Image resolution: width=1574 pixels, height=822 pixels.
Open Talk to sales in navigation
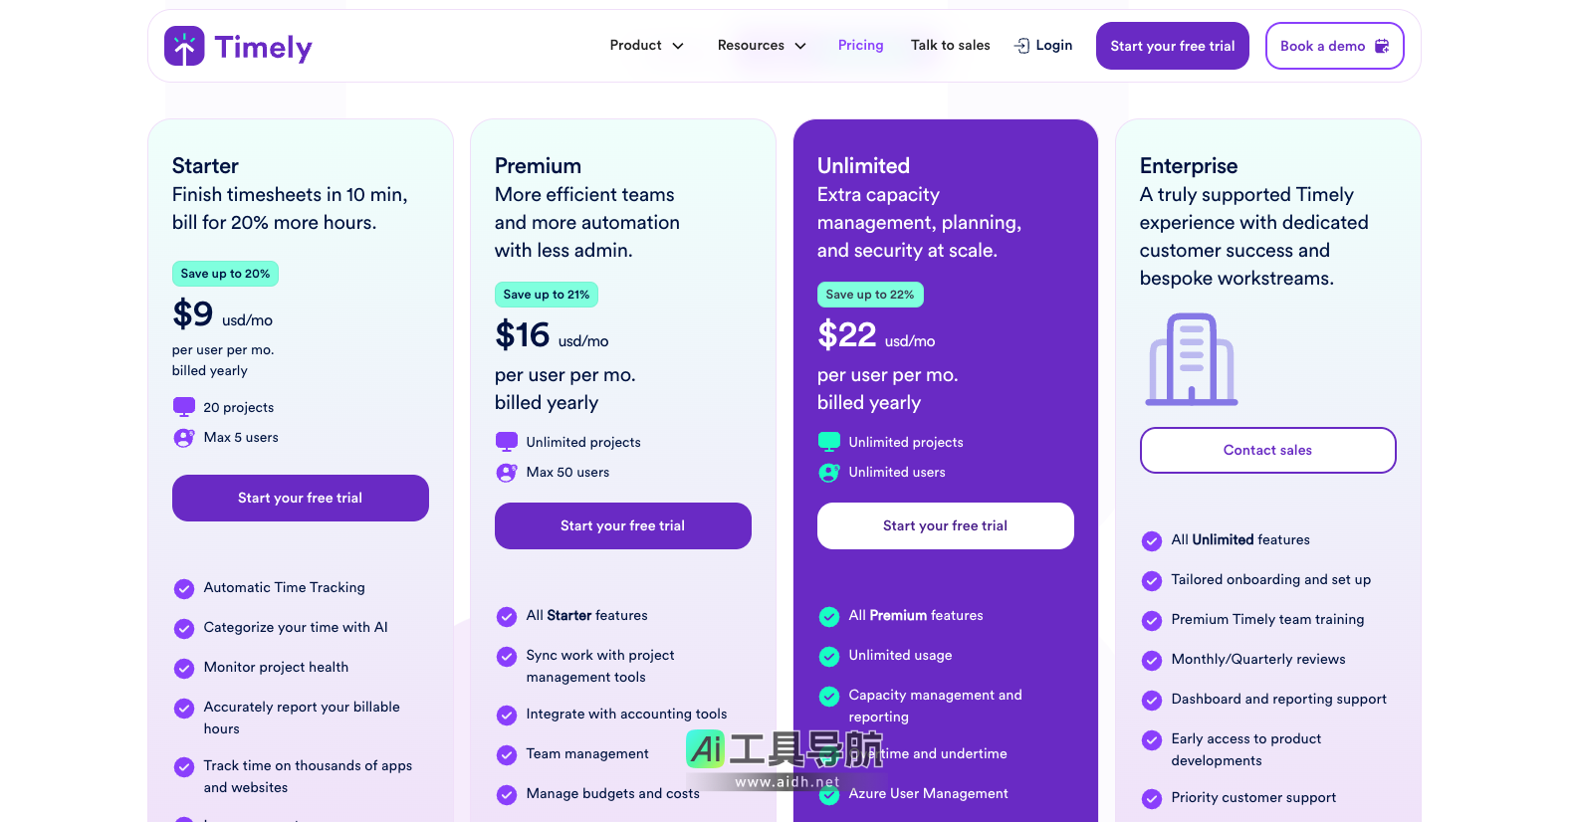click(950, 46)
